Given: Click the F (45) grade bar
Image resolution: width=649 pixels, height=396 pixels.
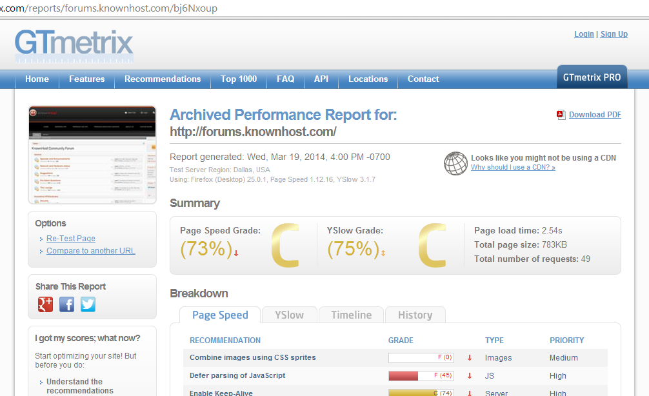Looking at the screenshot, I should coord(421,376).
